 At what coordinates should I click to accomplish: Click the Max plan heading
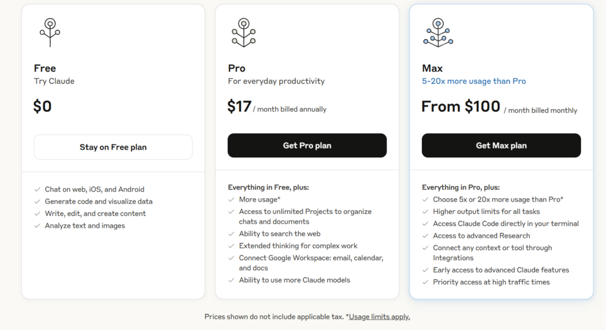432,69
